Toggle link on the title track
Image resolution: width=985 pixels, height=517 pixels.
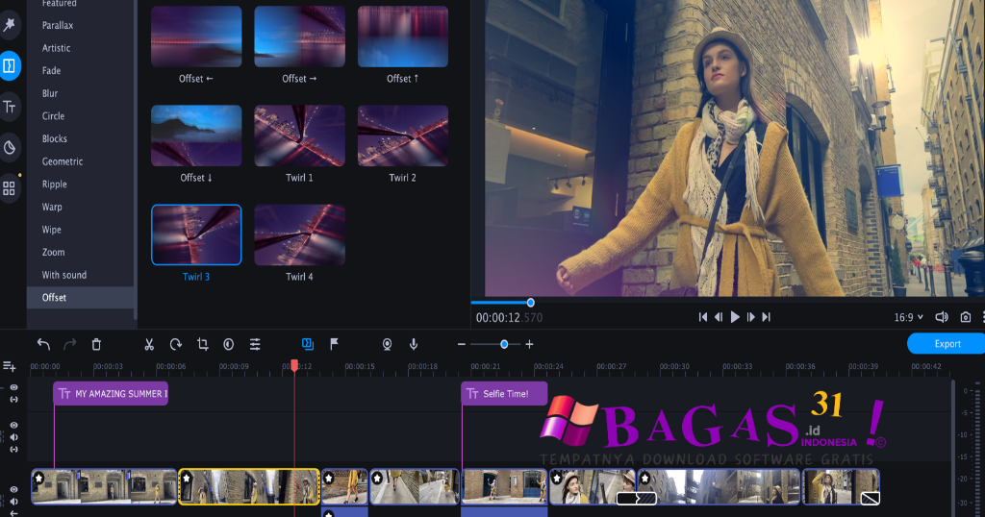(13, 400)
